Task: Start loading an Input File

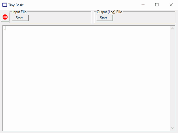Action: pos(20,18)
